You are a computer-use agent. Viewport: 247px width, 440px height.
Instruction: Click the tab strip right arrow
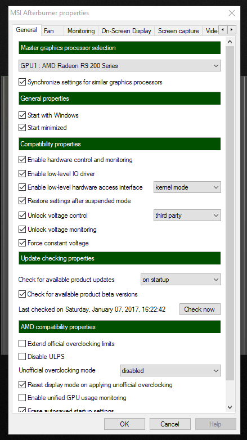pyautogui.click(x=232, y=30)
